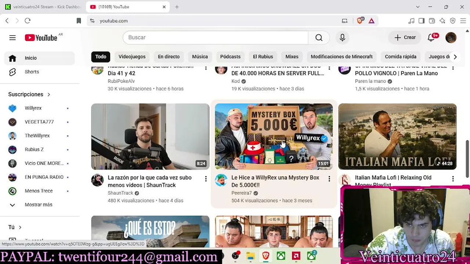Open OBS Studio from the taskbar

235,256
